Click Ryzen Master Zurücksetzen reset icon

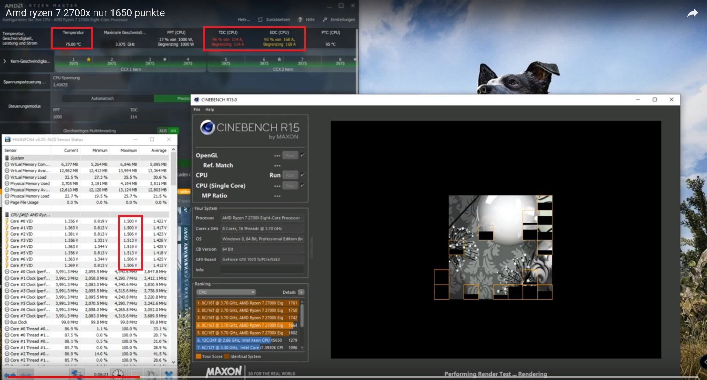tap(260, 20)
